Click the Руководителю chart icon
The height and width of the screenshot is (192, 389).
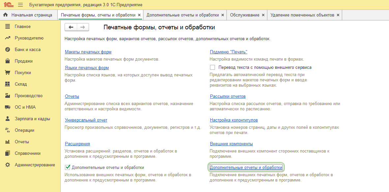click(x=8, y=38)
